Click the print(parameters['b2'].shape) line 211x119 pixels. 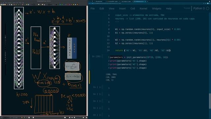coord(128,68)
